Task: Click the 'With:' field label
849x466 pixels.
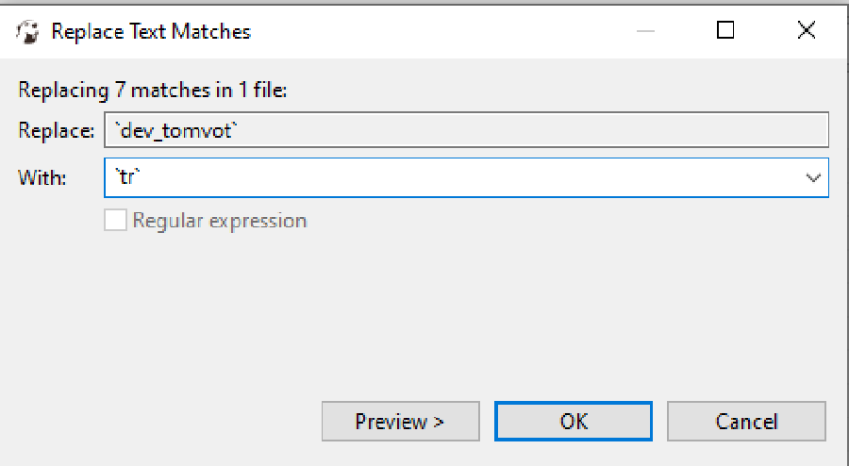Action: 42,177
